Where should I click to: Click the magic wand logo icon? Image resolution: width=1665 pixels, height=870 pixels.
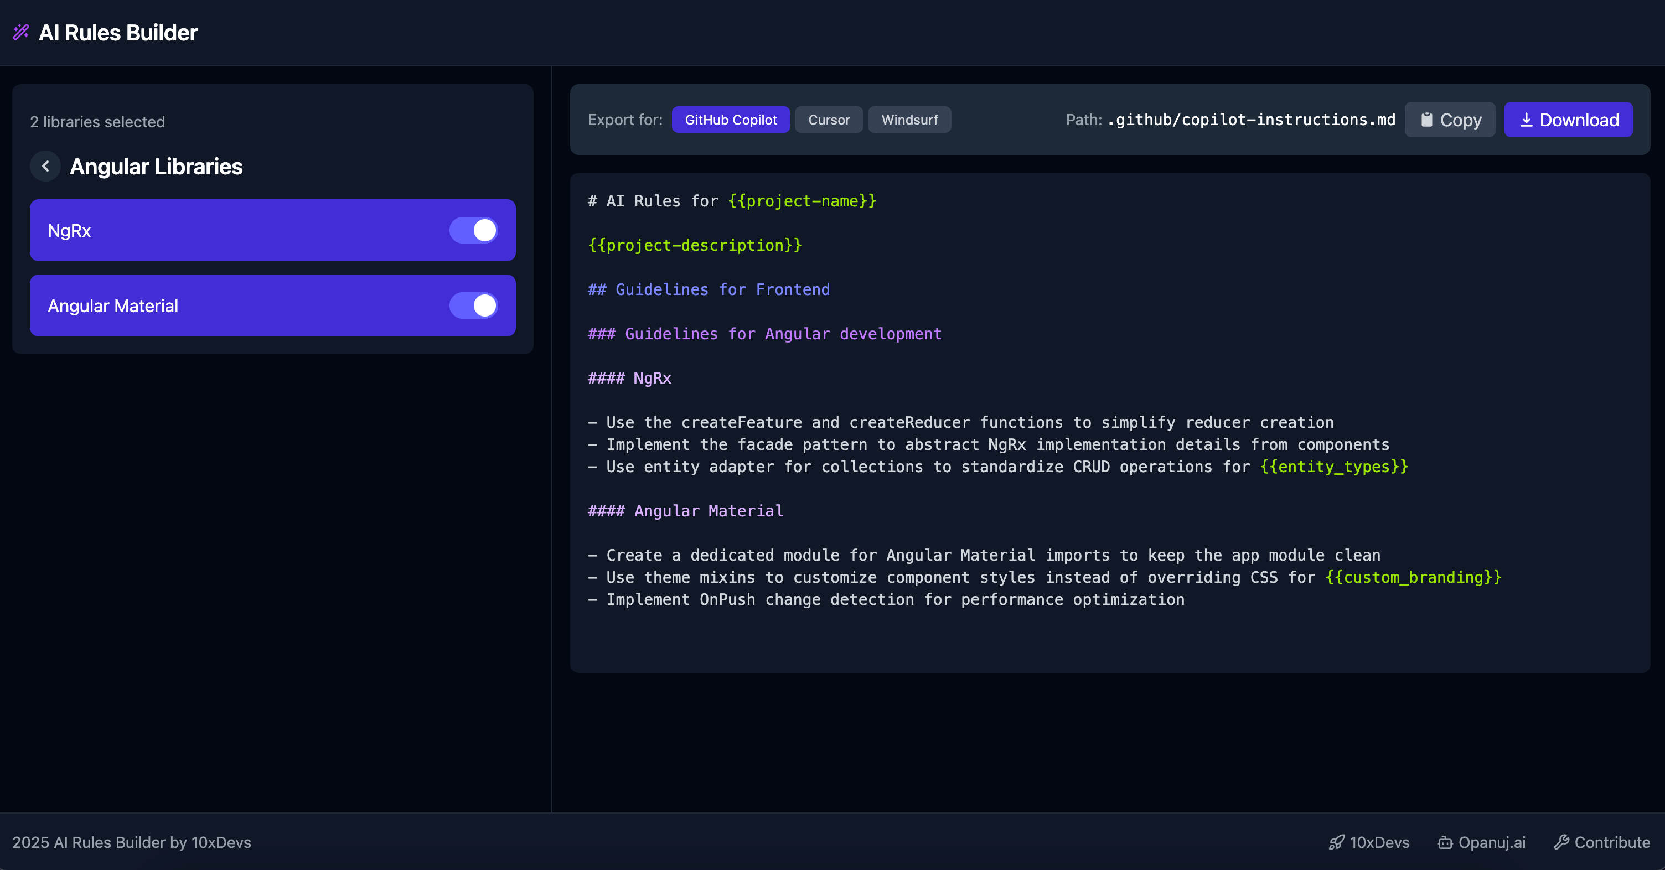[20, 32]
